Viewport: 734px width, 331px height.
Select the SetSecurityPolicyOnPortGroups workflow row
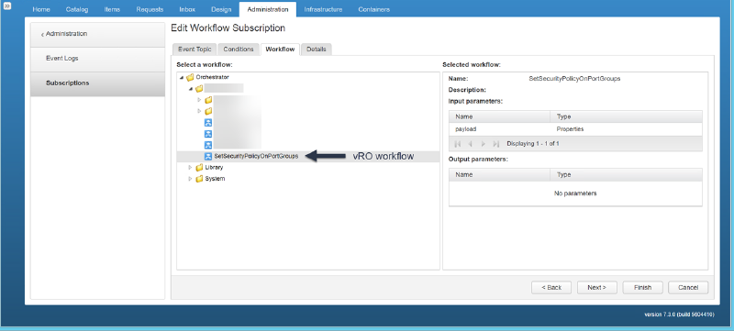308,156
